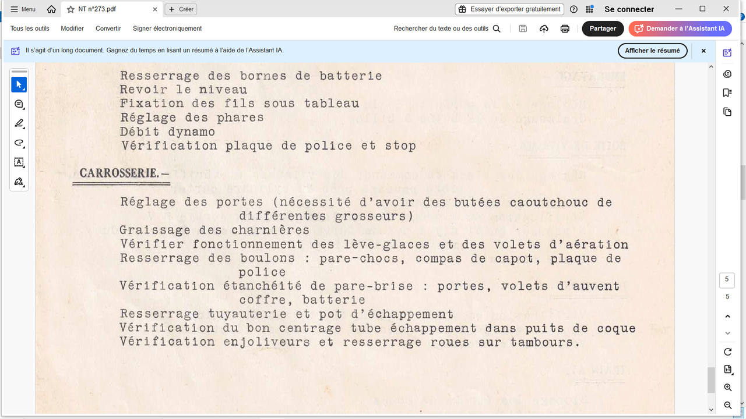Open the Tous les outils menu
Viewport: 746px width, 419px height.
pyautogui.click(x=30, y=28)
